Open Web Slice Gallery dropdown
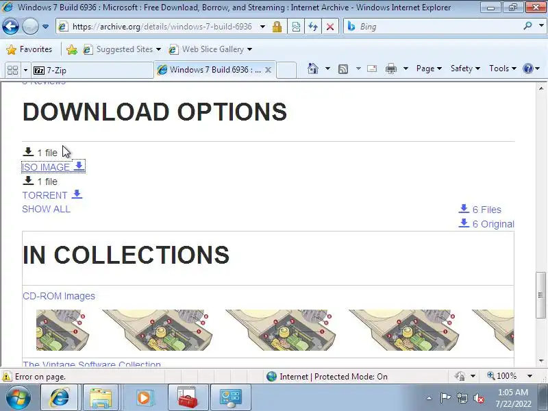548x411 pixels. click(210, 49)
